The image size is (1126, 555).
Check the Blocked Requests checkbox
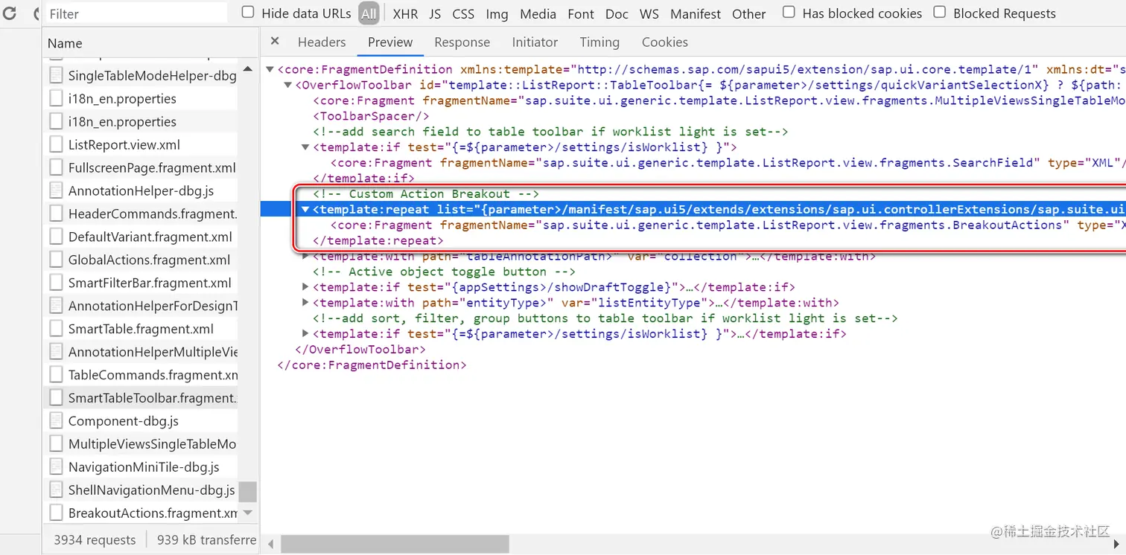940,13
